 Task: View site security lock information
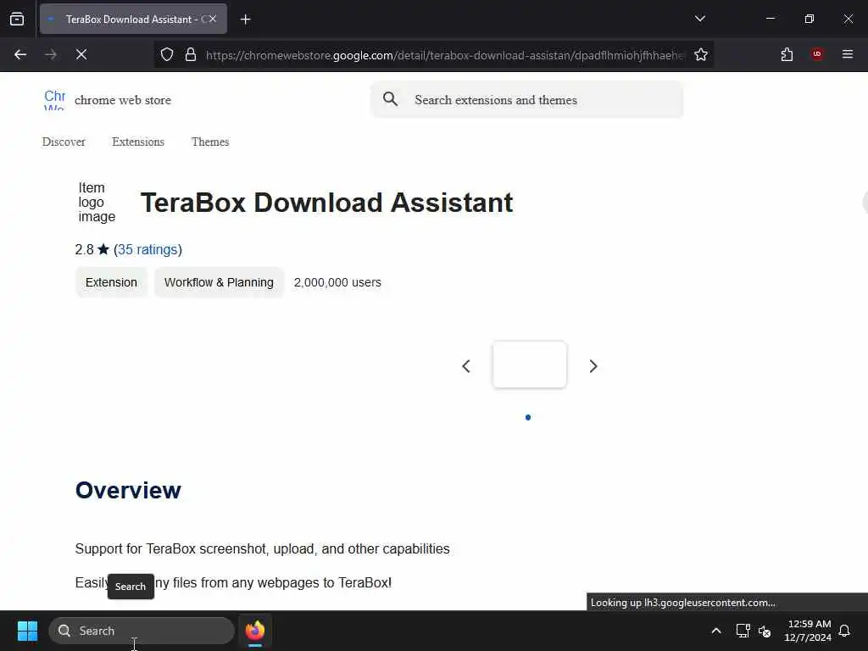(x=191, y=54)
